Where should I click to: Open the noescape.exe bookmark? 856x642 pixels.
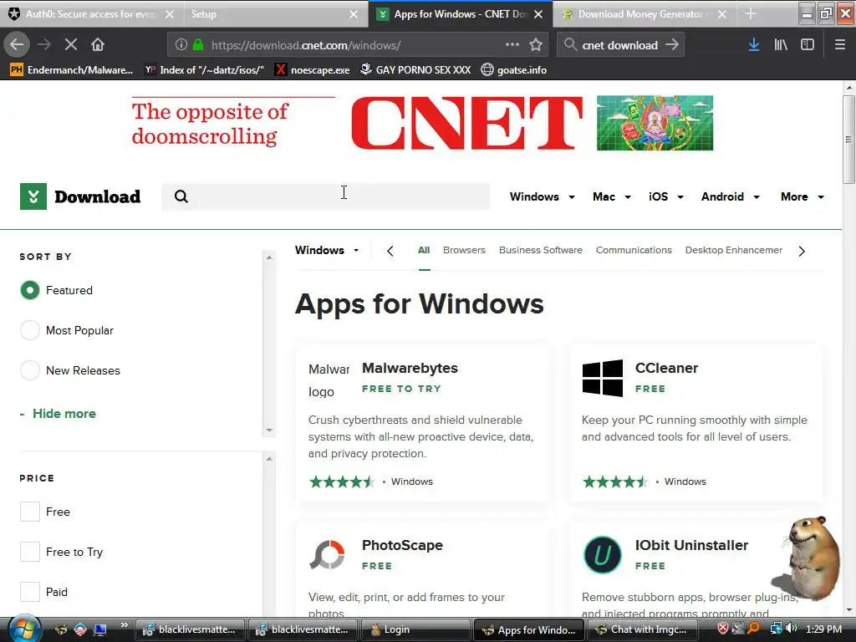click(x=313, y=70)
